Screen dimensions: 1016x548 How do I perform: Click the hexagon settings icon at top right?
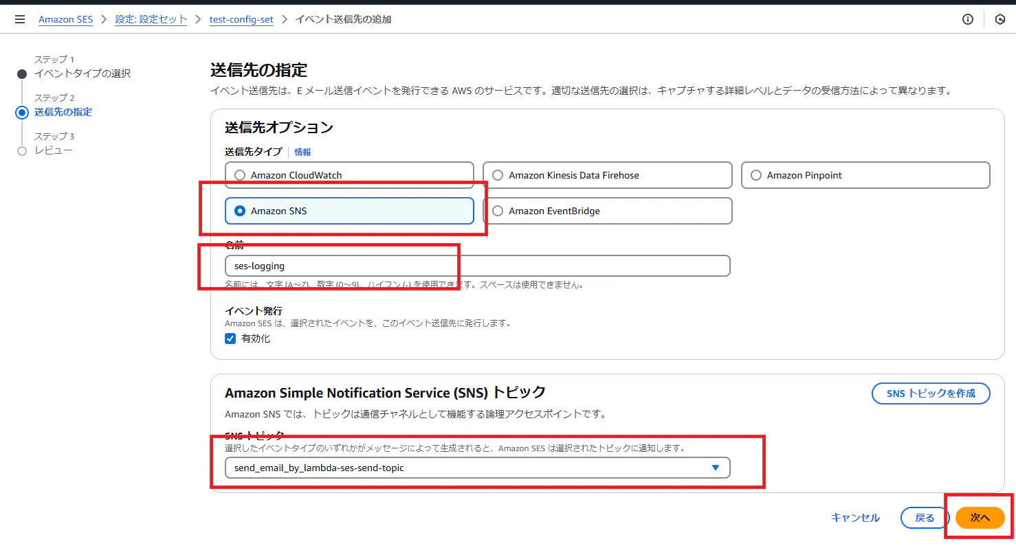point(1000,19)
